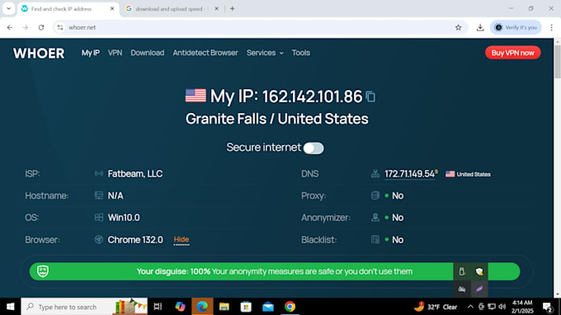Open the Antidetect Browser nav item
Screen dimensions: 561x315
tap(205, 53)
